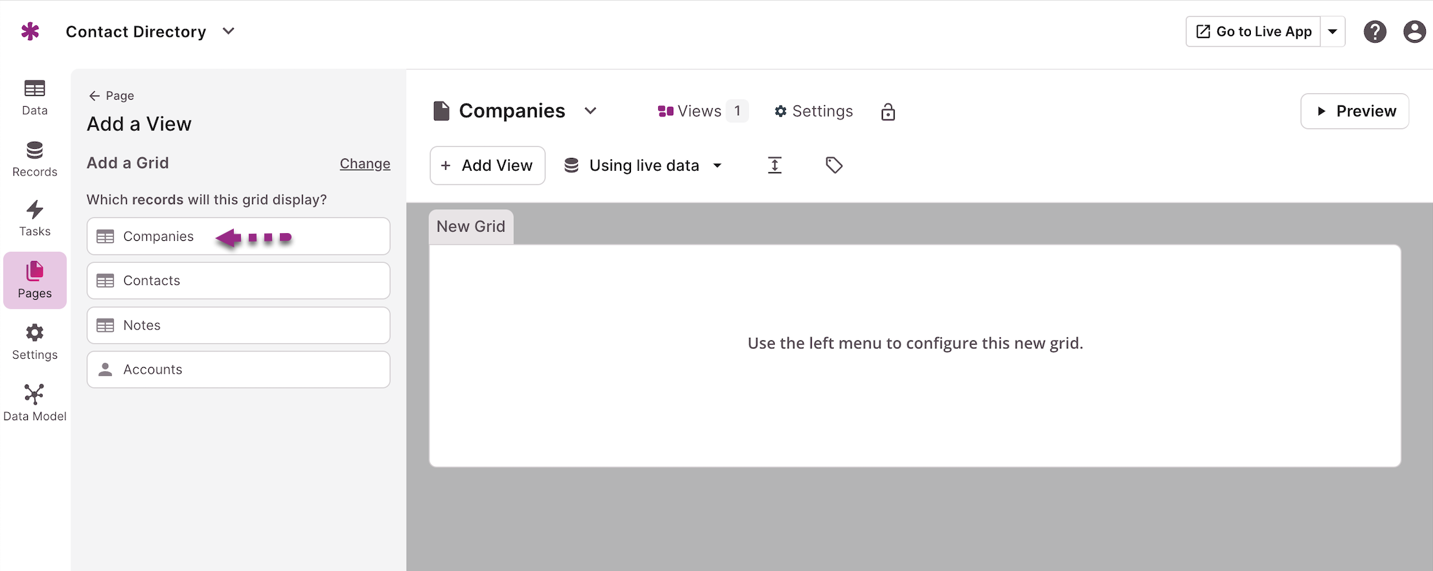This screenshot has height=571, width=1433.
Task: Open the Data Model section
Action: pyautogui.click(x=34, y=403)
